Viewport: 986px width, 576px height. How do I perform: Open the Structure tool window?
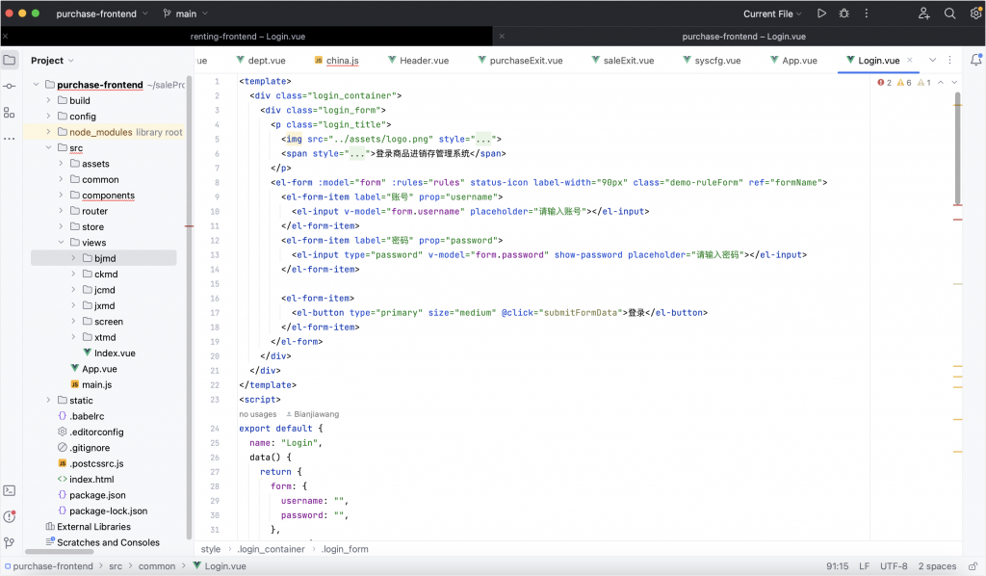(x=10, y=113)
